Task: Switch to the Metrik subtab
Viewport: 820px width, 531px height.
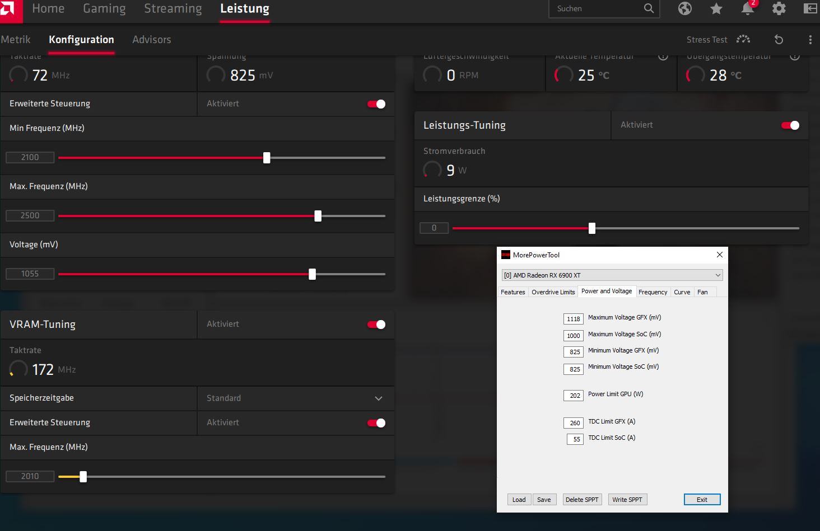Action: 16,40
